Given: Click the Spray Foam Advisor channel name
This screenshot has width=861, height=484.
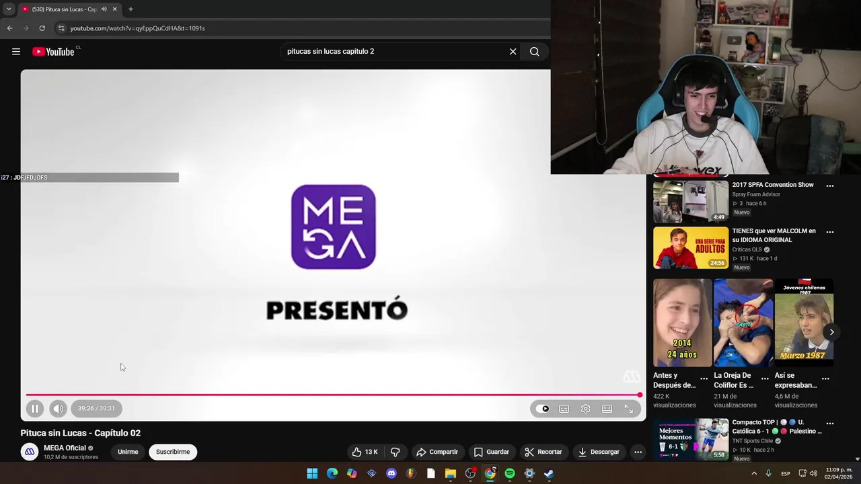Looking at the screenshot, I should pos(756,194).
